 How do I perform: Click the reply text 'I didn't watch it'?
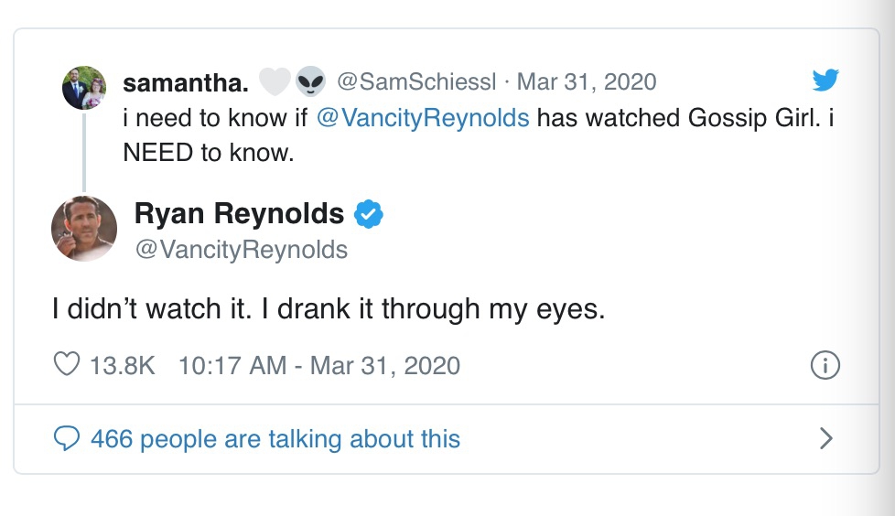[151, 309]
